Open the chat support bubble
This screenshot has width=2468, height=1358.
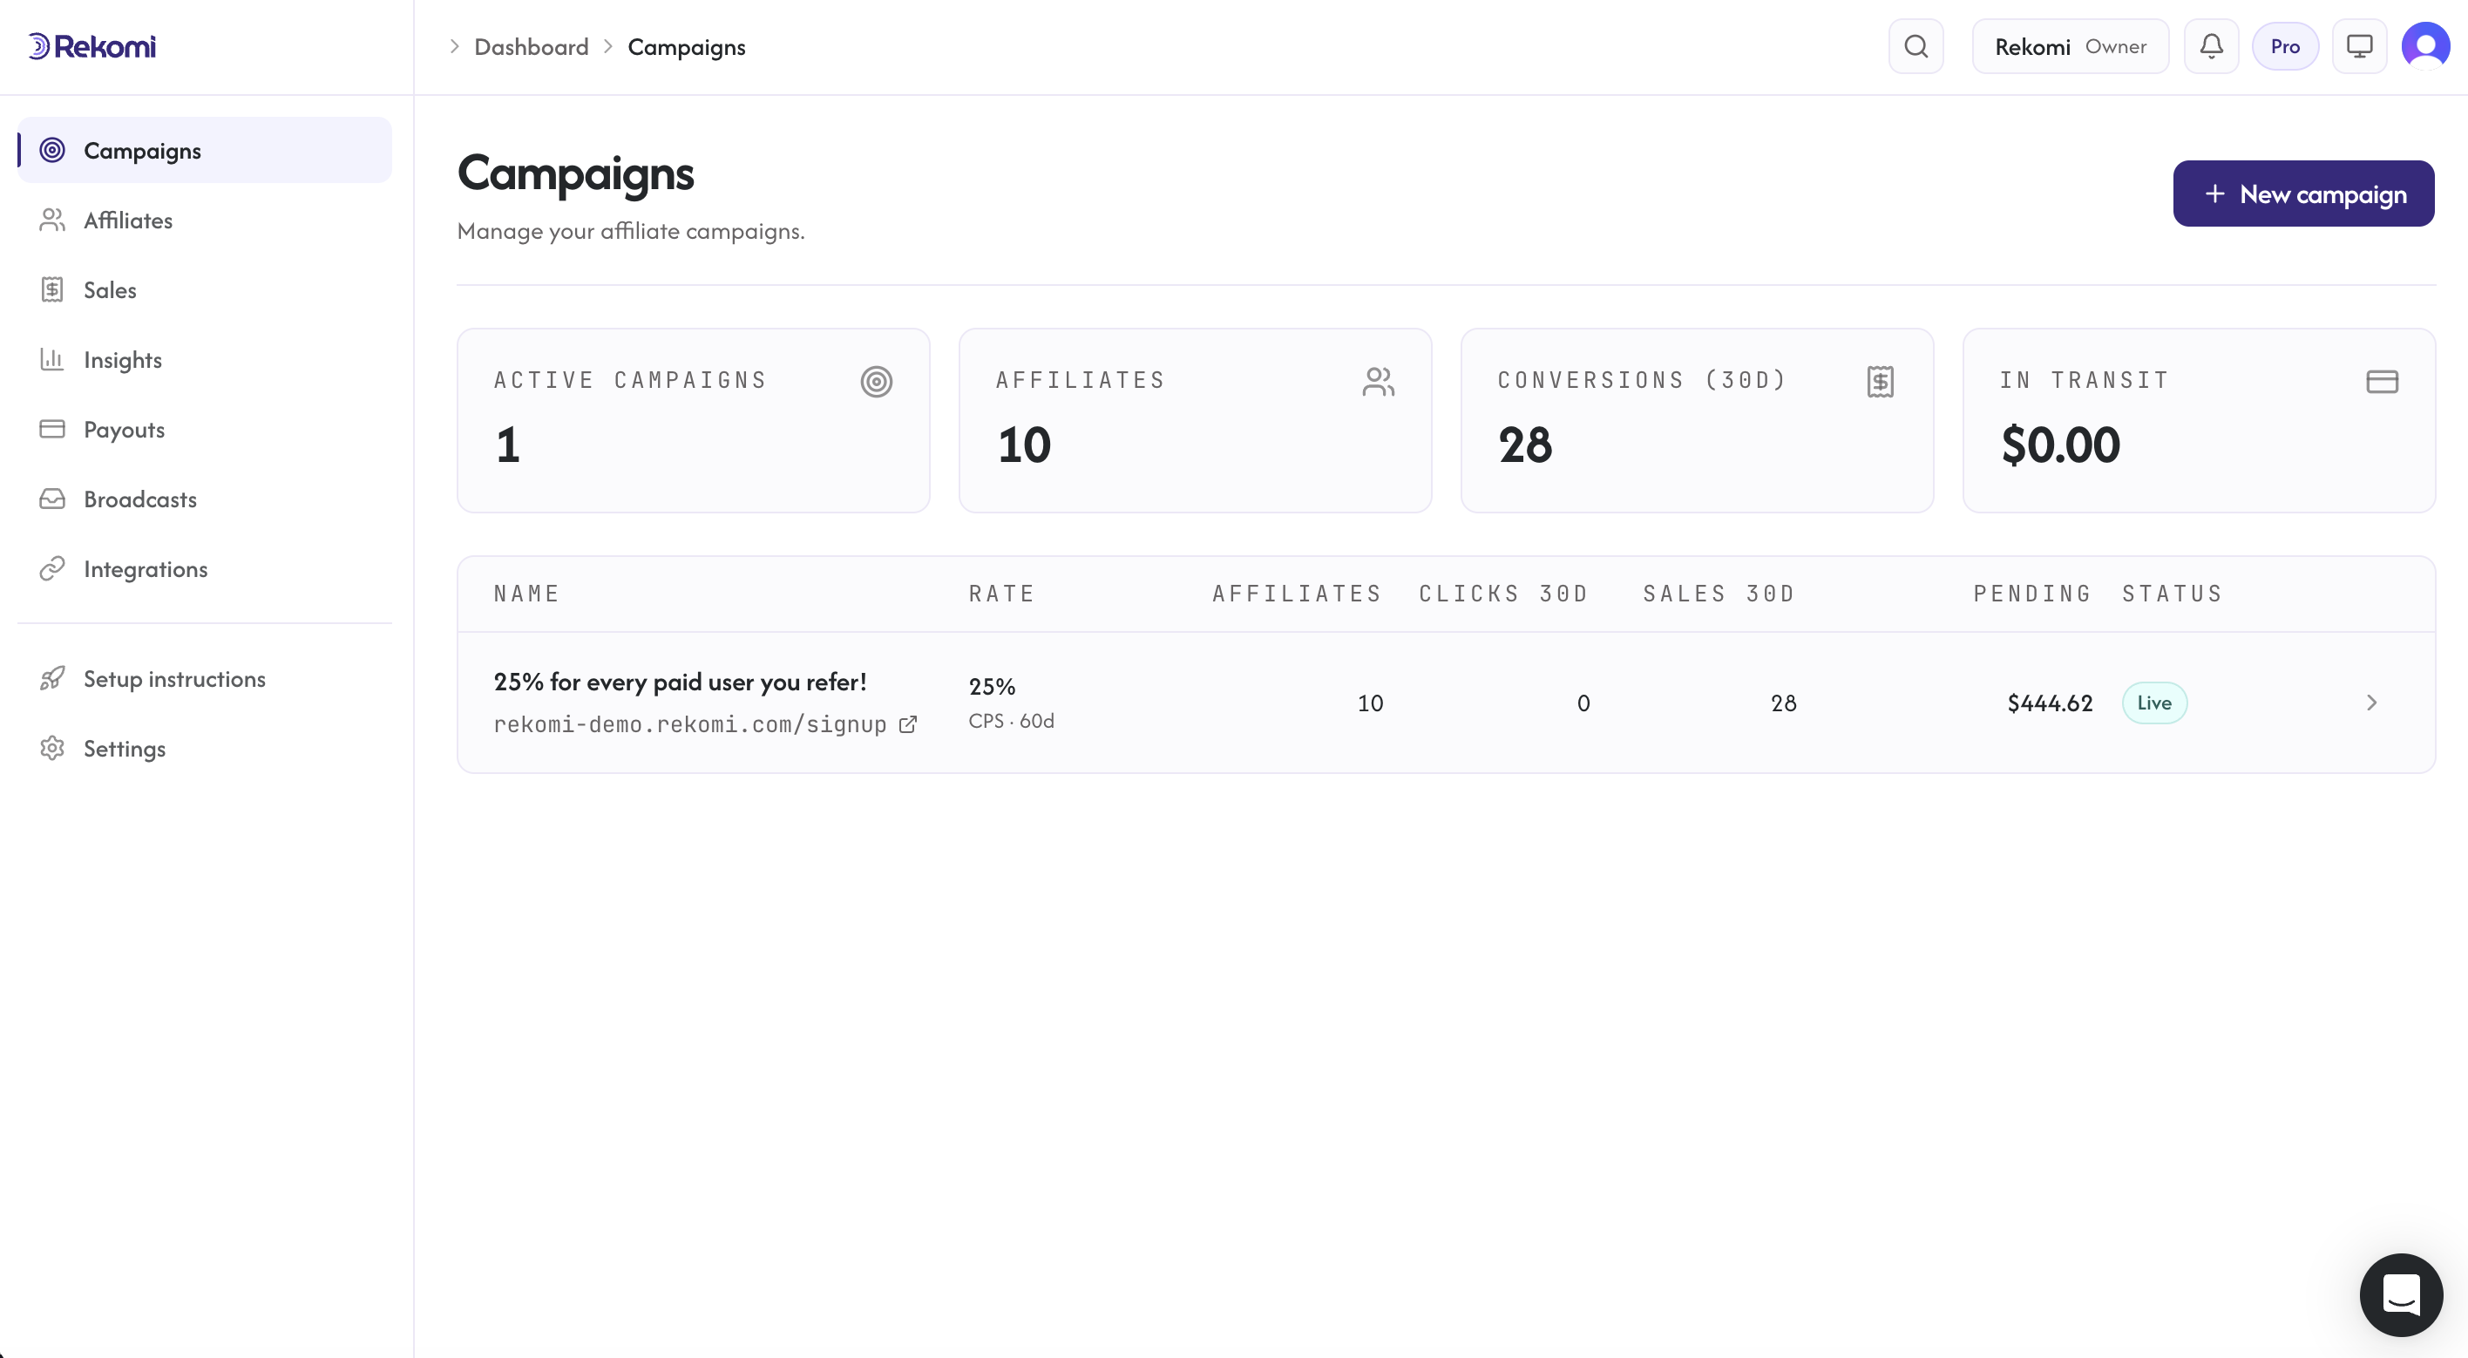click(x=2401, y=1294)
